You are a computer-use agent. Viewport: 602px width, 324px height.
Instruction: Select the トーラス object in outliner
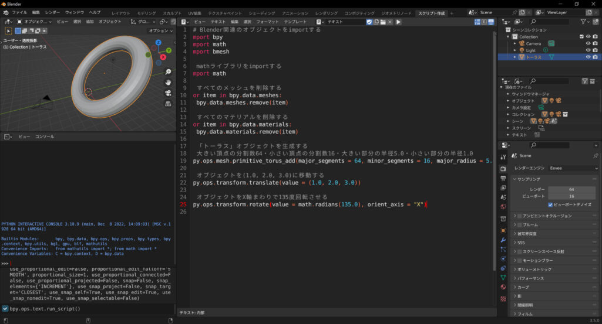(x=534, y=57)
